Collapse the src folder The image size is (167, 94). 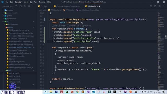(x=8, y=21)
